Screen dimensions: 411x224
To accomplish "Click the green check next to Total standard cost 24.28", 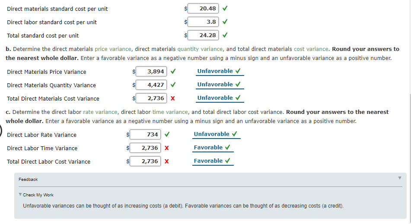I will pos(225,35).
